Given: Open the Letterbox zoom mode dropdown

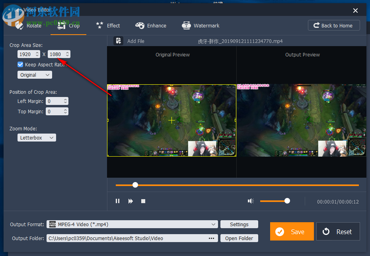Looking at the screenshot, I should [x=37, y=137].
